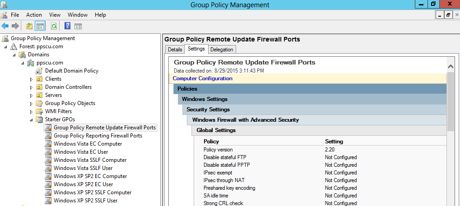This screenshot has width=460, height=206.
Task: Select Windows Vista EC User starter GPO
Action: click(81, 152)
